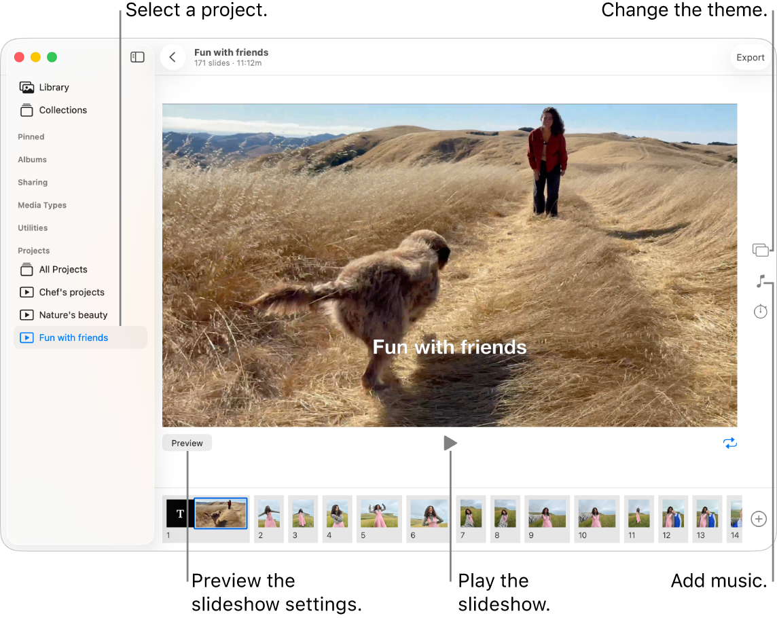Play the slideshow
This screenshot has height=618, width=777.
pyautogui.click(x=450, y=443)
